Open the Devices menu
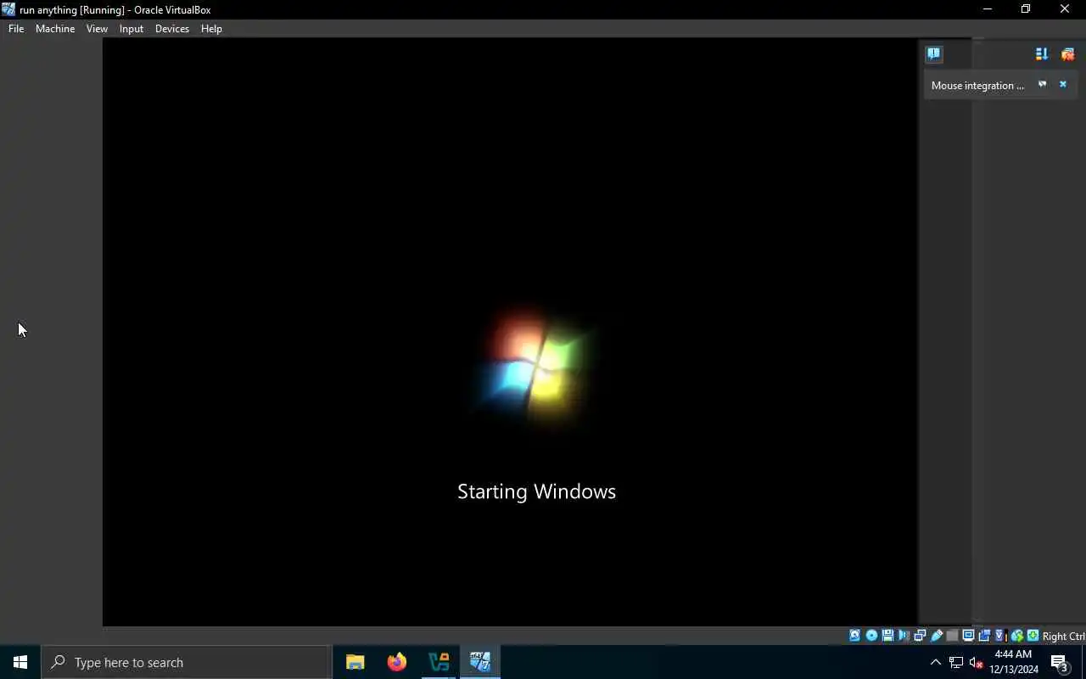Viewport: 1086px width, 679px height. (x=172, y=29)
